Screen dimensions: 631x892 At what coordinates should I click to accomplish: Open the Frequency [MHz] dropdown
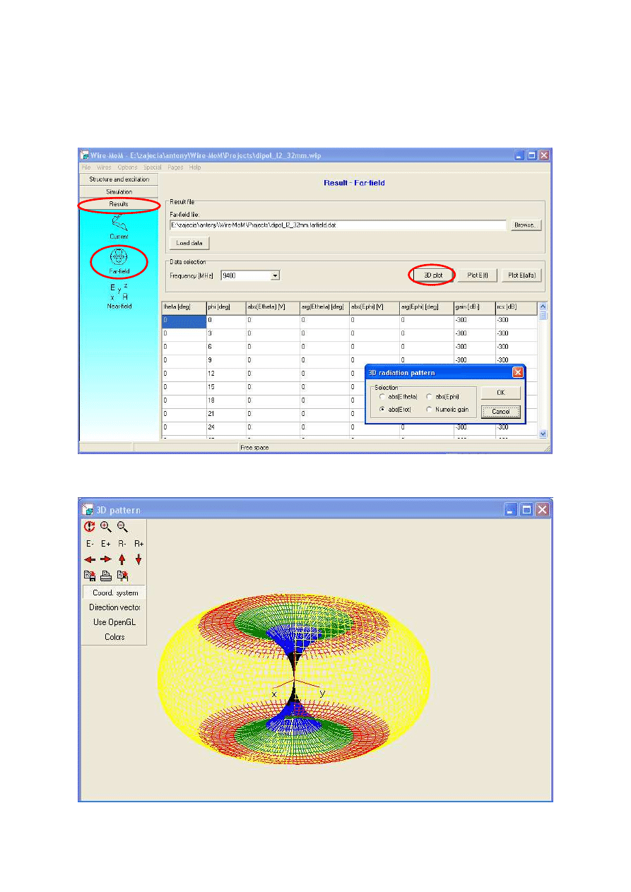click(x=275, y=275)
